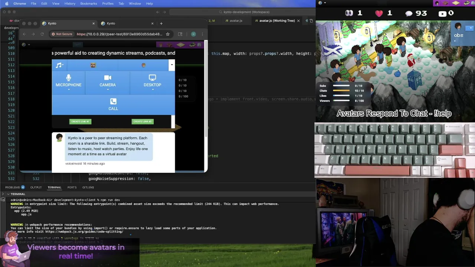The height and width of the screenshot is (267, 475).
Task: Switch to the Output panel tab
Action: (x=36, y=187)
